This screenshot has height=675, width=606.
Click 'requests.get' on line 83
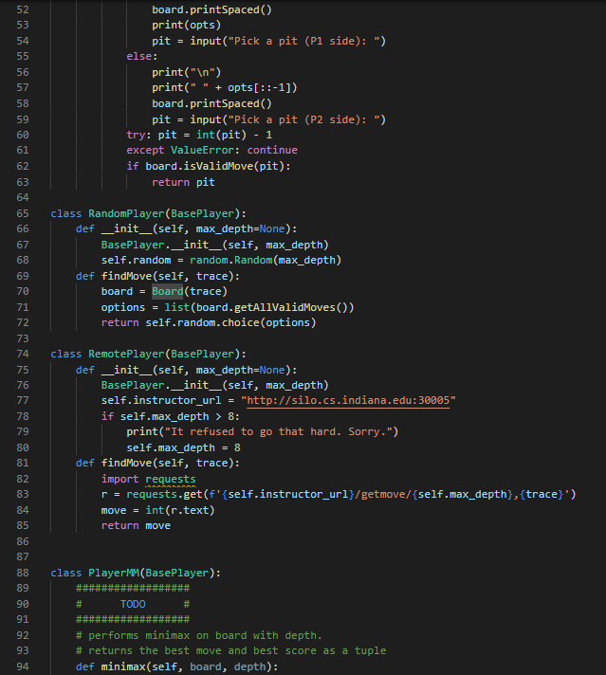coord(164,494)
